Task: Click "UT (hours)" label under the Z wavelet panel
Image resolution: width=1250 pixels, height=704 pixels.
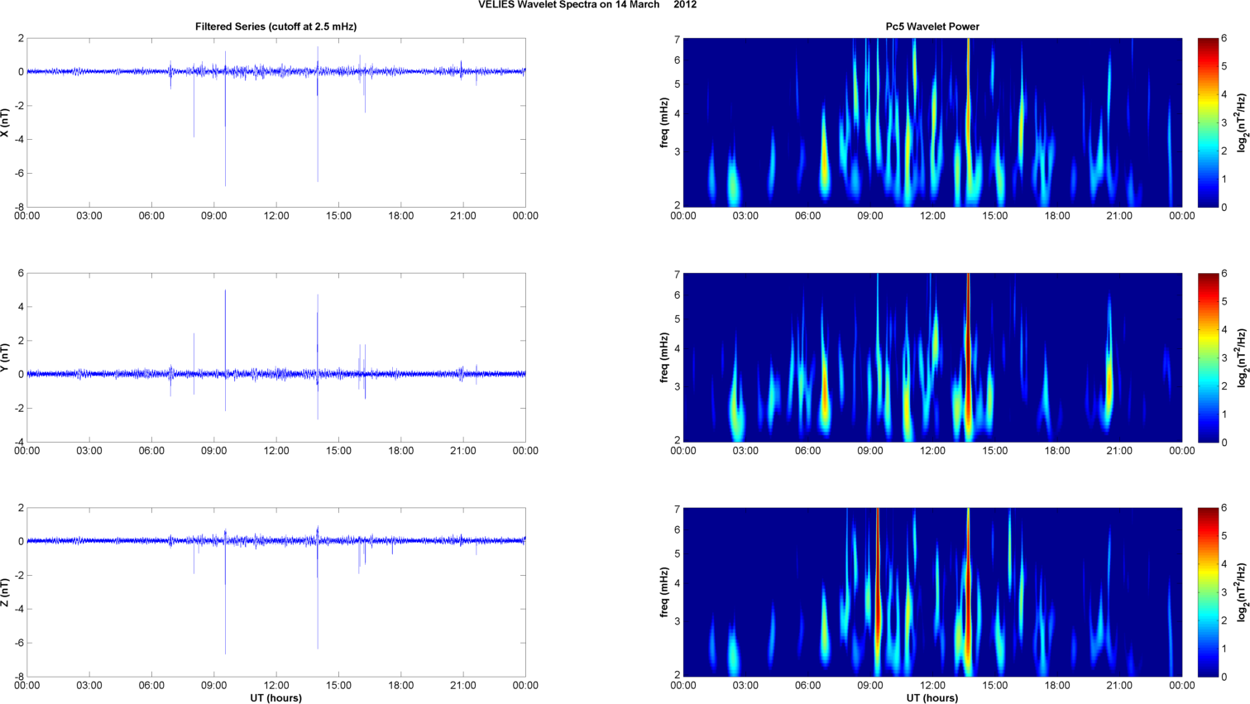Action: 932,698
